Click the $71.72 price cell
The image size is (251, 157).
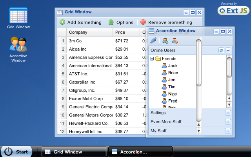(x=126, y=41)
